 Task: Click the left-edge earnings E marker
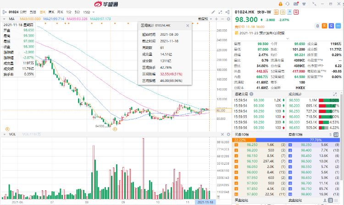(x=7, y=129)
